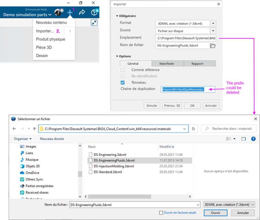
Task: Click the Ouvrir button
Action: point(215,213)
